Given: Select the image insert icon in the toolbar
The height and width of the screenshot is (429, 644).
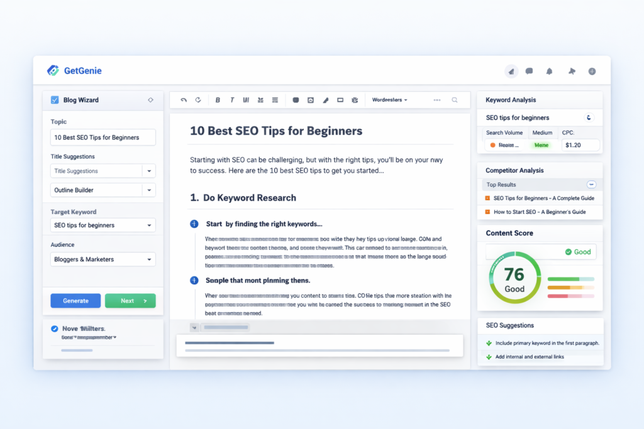Looking at the screenshot, I should pos(310,99).
